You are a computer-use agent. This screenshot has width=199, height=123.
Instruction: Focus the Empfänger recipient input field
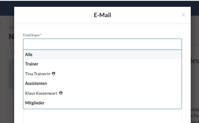102,44
